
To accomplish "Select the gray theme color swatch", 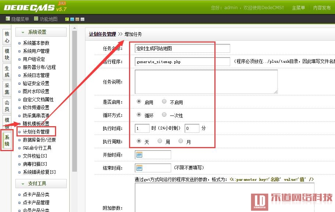I will [x=82, y=19].
